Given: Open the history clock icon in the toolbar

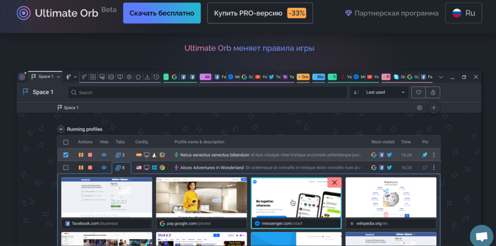Looking at the screenshot, I should coord(156,77).
